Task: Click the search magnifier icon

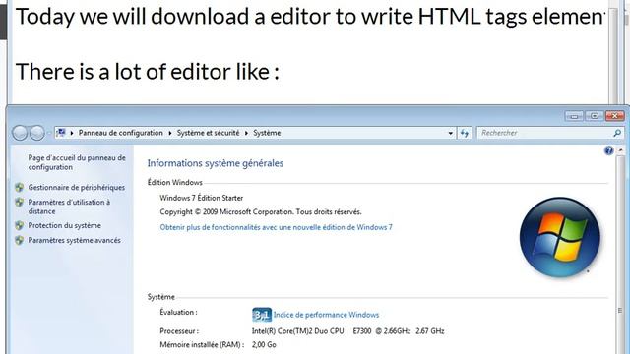Action: [x=617, y=133]
